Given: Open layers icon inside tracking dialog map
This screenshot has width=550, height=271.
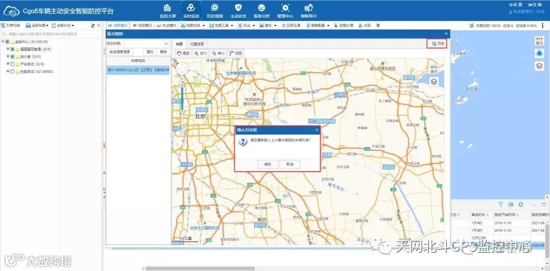Looking at the screenshot, I should coord(434,82).
